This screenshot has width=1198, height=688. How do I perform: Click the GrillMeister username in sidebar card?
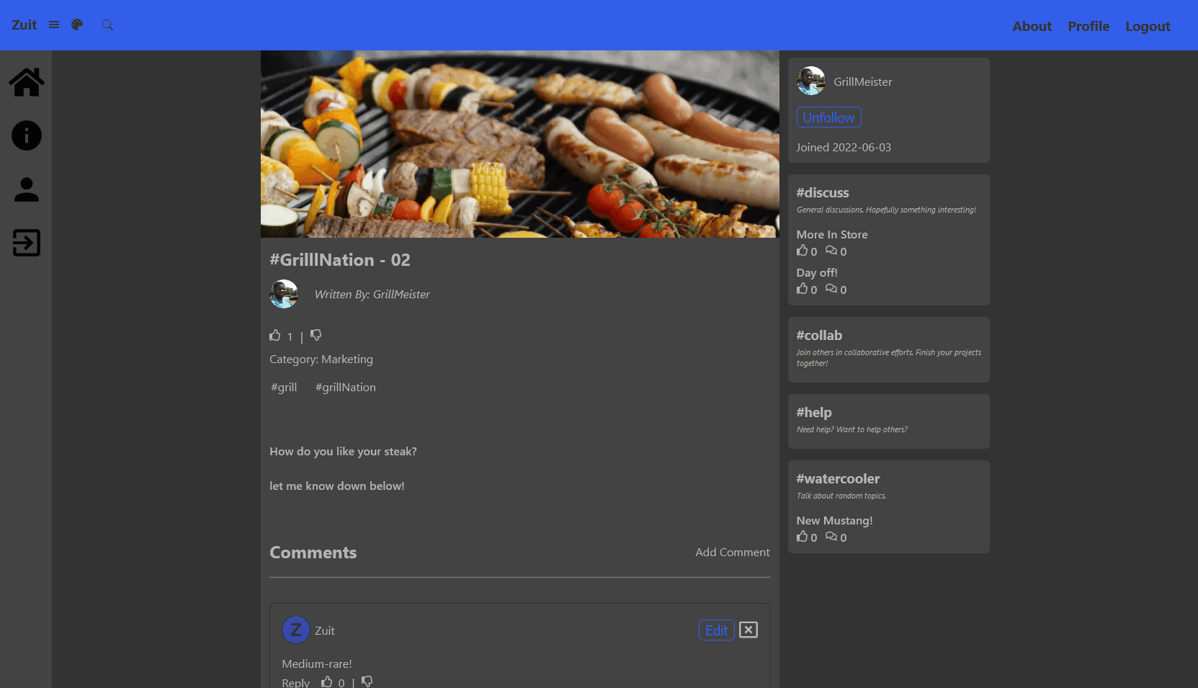862,81
